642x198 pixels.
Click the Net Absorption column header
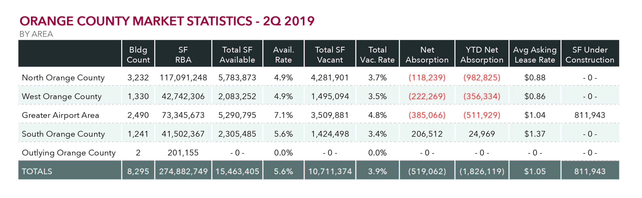[x=427, y=55]
